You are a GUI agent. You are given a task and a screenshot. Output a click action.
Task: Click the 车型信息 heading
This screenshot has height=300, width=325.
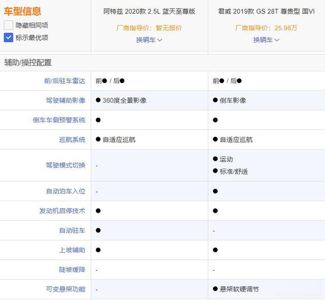tap(23, 11)
